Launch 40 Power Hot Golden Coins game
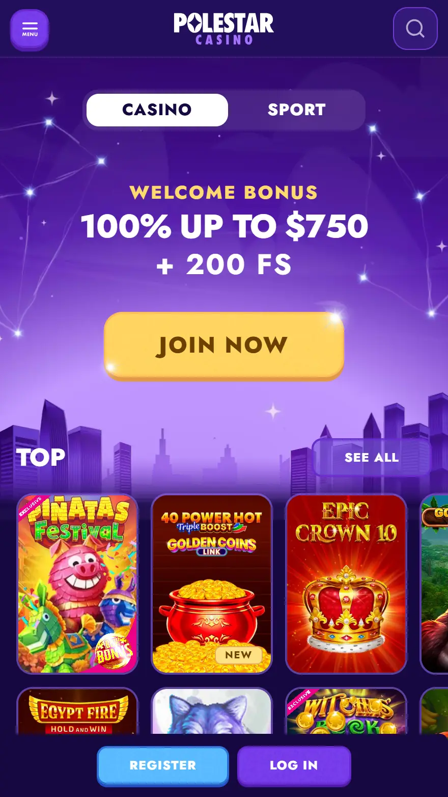This screenshot has width=448, height=797. coord(212,584)
